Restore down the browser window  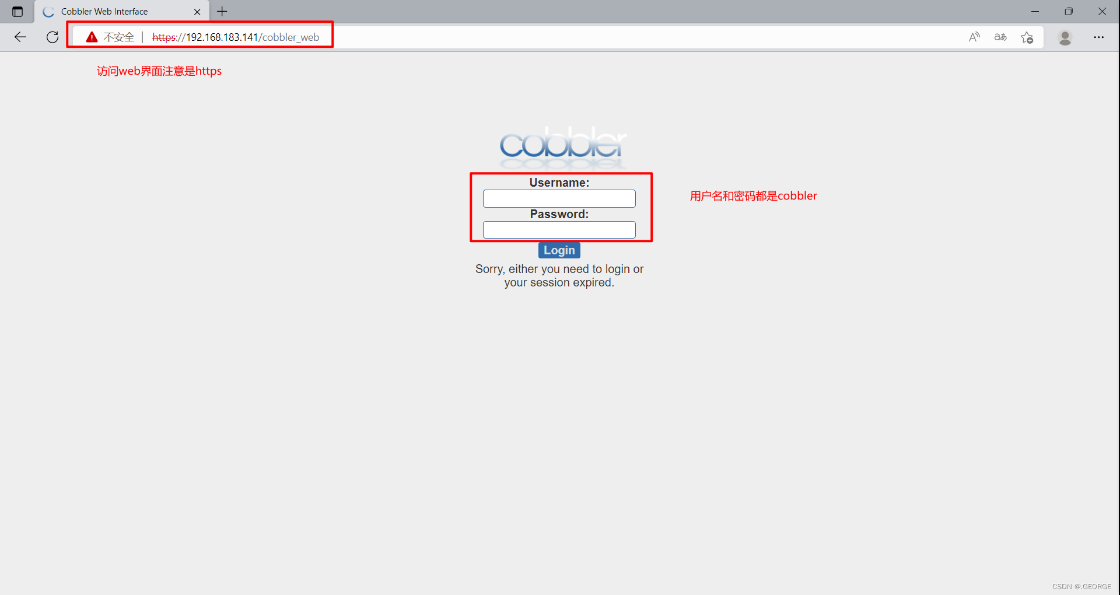point(1069,12)
